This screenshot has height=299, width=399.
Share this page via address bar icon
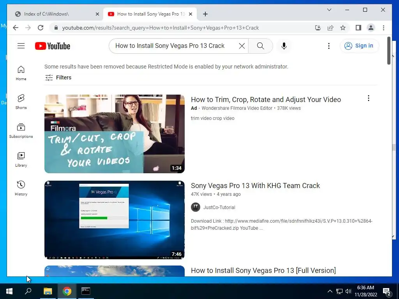click(x=330, y=28)
